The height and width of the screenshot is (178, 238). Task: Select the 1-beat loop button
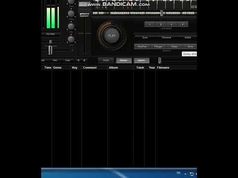coord(150,24)
